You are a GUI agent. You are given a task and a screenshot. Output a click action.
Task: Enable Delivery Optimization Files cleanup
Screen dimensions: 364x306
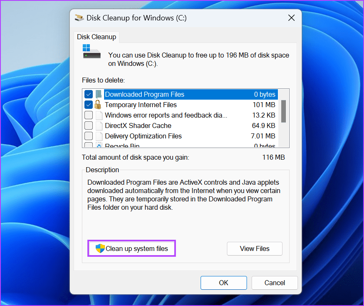point(89,136)
